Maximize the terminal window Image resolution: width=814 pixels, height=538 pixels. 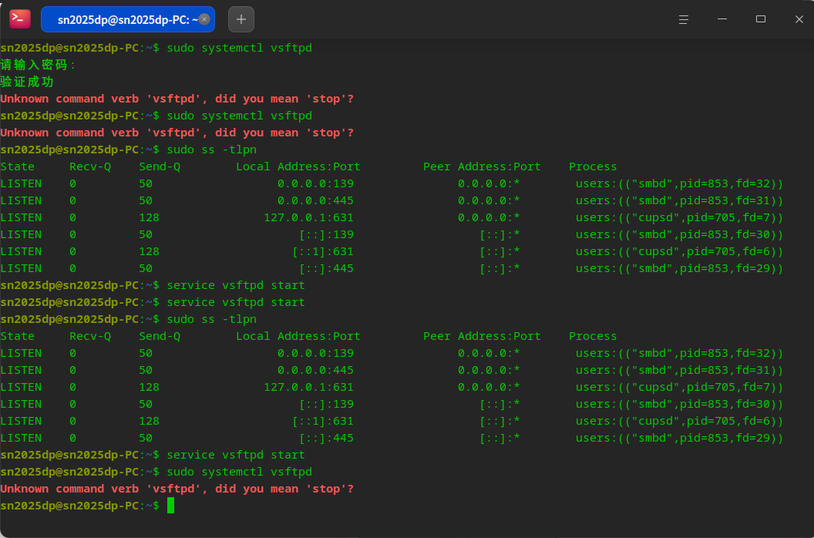coord(761,19)
